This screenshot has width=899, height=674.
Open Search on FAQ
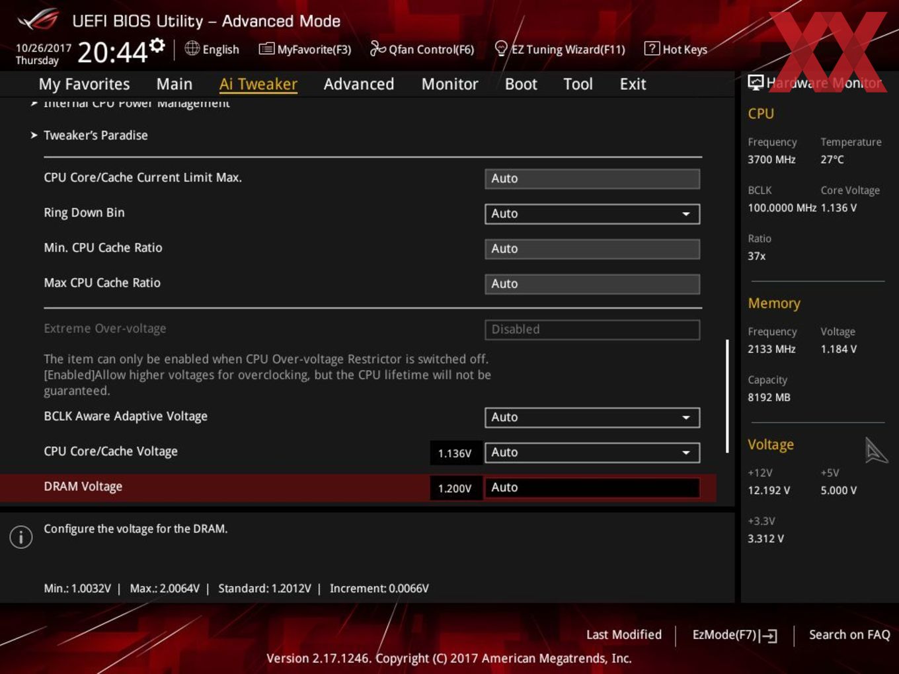click(849, 634)
